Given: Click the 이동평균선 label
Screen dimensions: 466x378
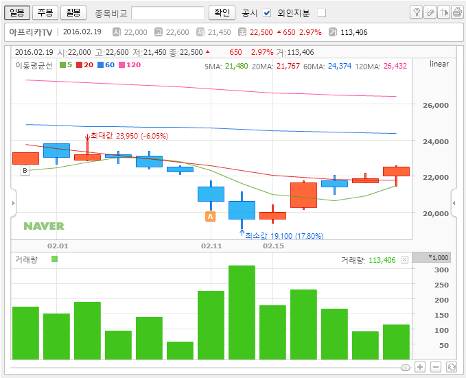Looking at the screenshot, I should tap(34, 65).
